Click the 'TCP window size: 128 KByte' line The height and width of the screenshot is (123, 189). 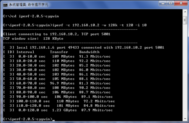[x=33, y=39]
